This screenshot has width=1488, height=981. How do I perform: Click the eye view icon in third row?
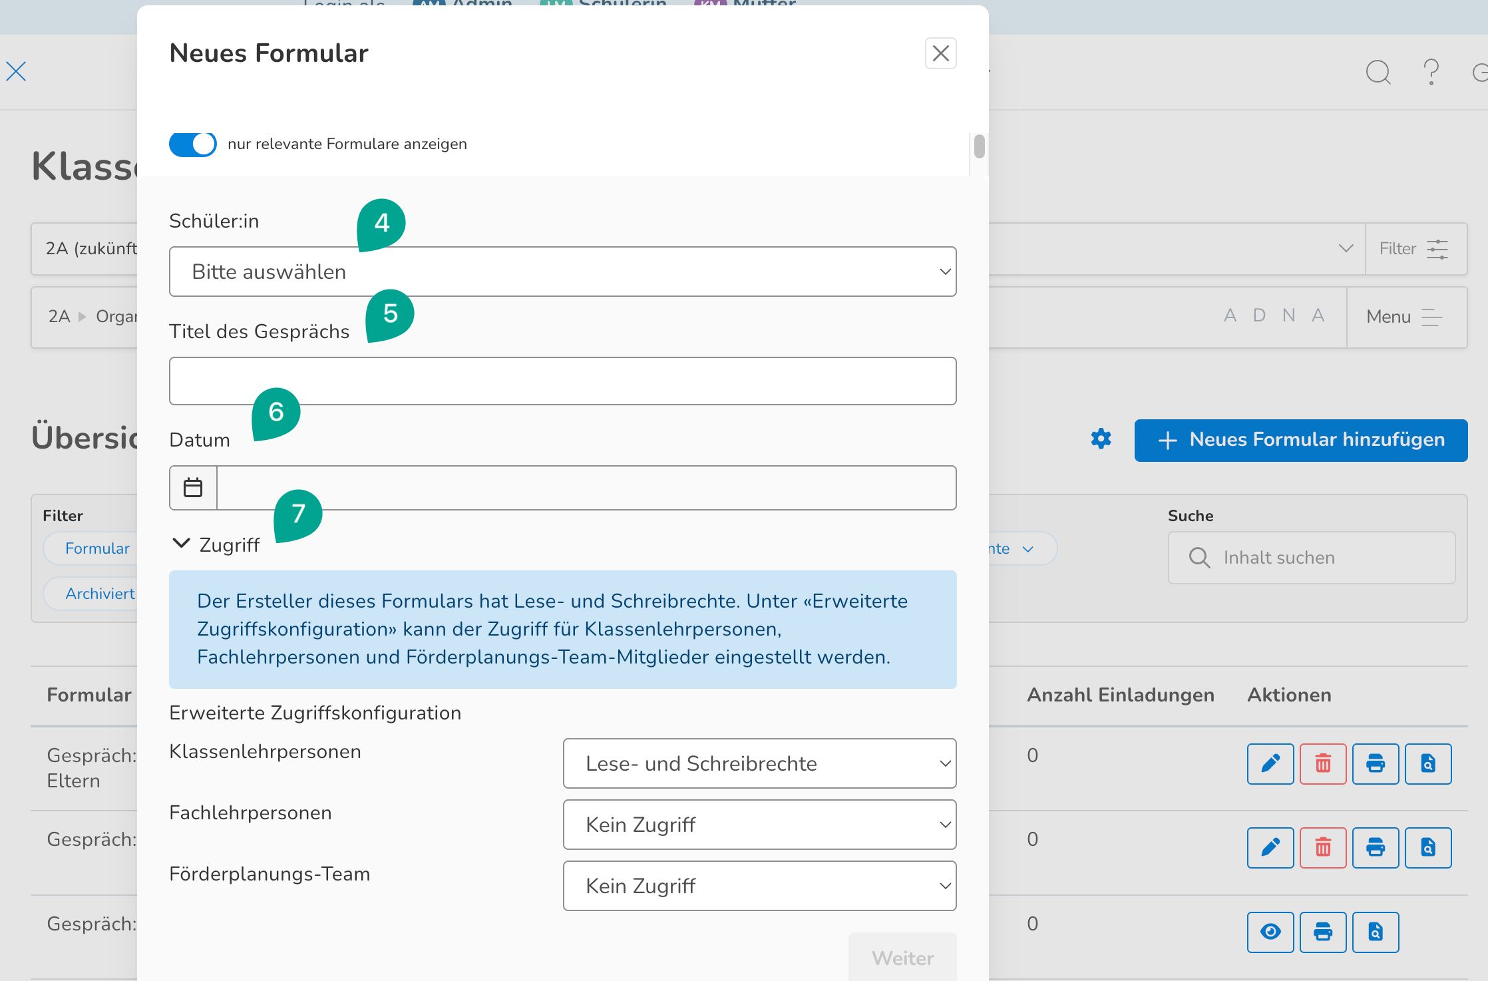(1270, 932)
